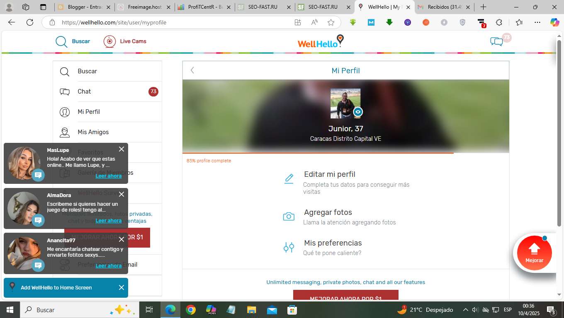564x318 pixels.
Task: Open Live Cams via the webcam icon
Action: click(x=109, y=41)
